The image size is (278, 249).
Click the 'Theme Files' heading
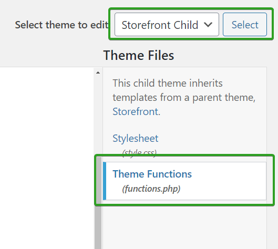click(x=139, y=55)
